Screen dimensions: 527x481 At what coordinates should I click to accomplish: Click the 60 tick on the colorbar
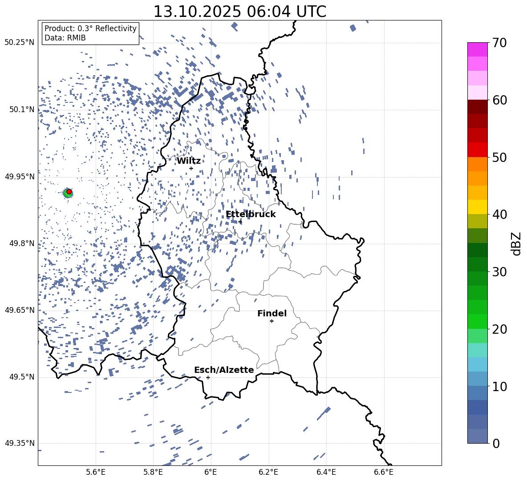pyautogui.click(x=500, y=100)
